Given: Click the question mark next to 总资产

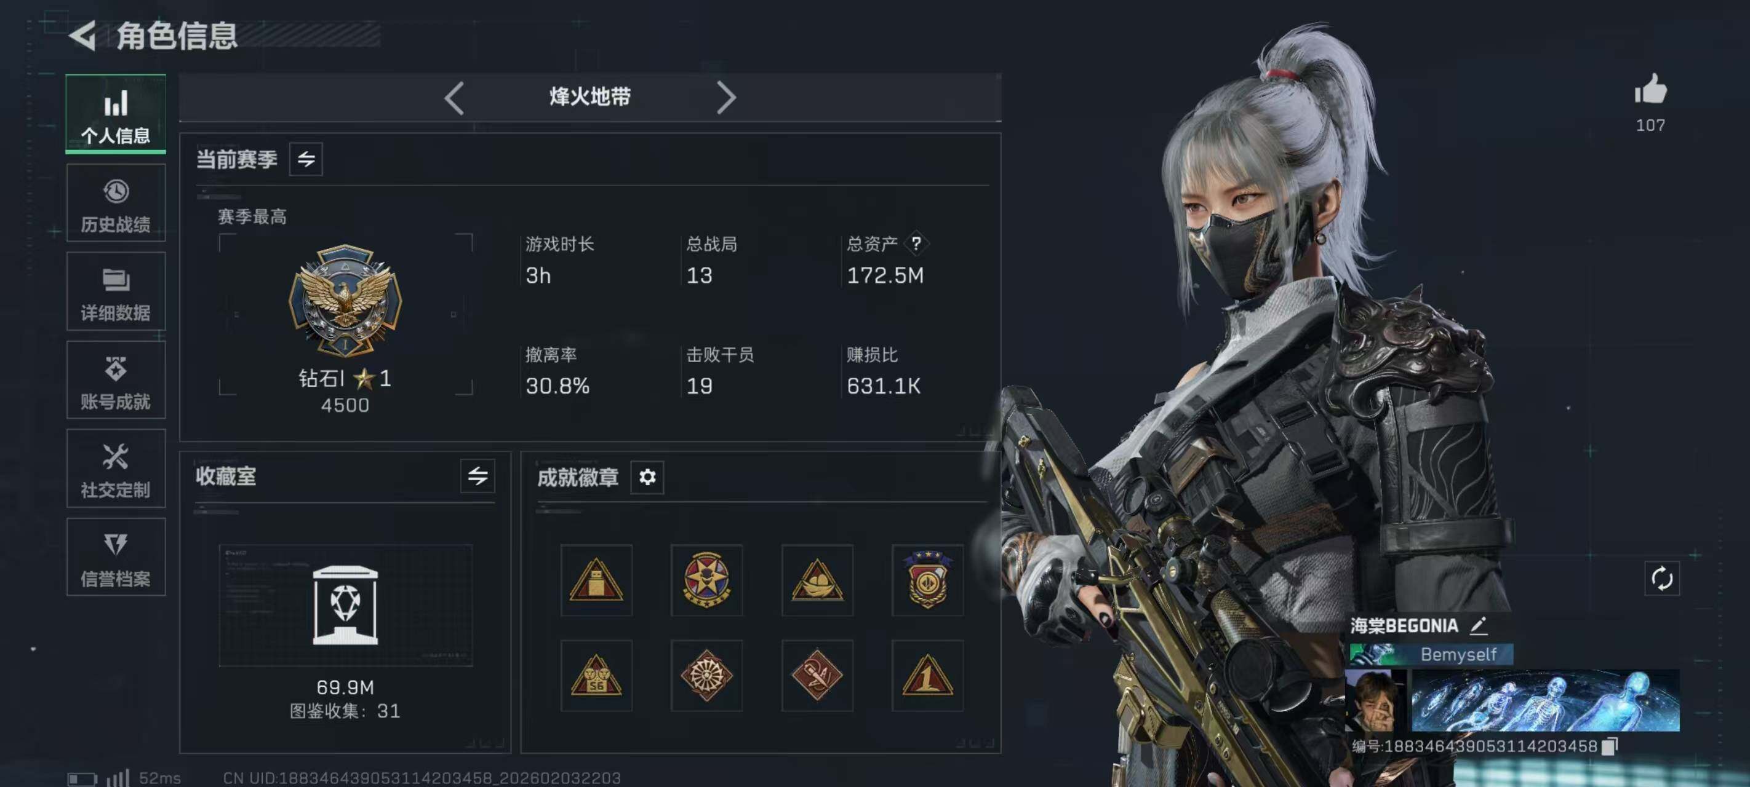Looking at the screenshot, I should coord(916,243).
